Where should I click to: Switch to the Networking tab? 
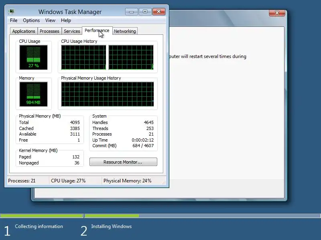click(125, 31)
